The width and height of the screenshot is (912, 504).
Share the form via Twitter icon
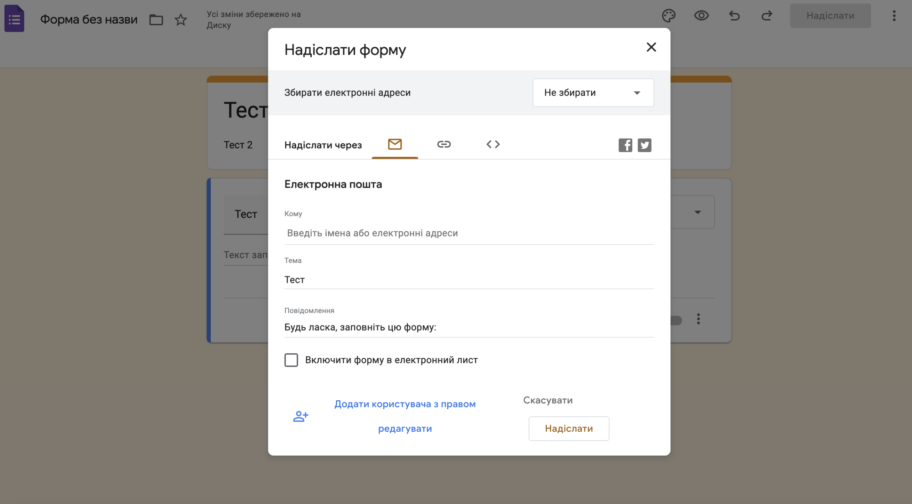coord(644,145)
